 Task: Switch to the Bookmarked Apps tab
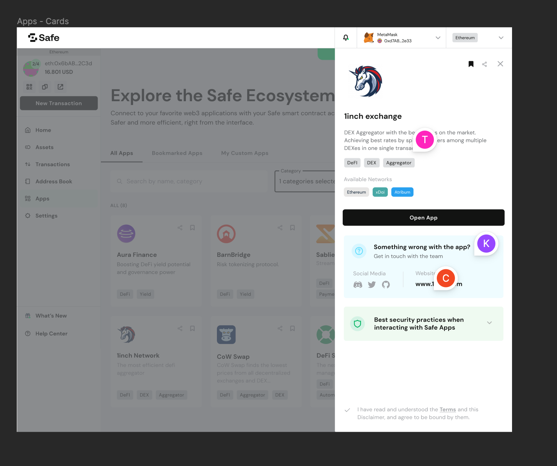click(x=177, y=153)
